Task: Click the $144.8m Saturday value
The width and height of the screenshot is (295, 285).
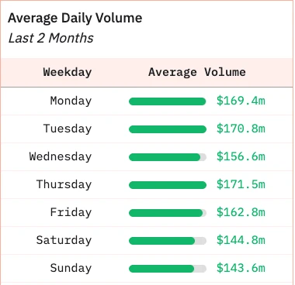Action: click(x=241, y=240)
